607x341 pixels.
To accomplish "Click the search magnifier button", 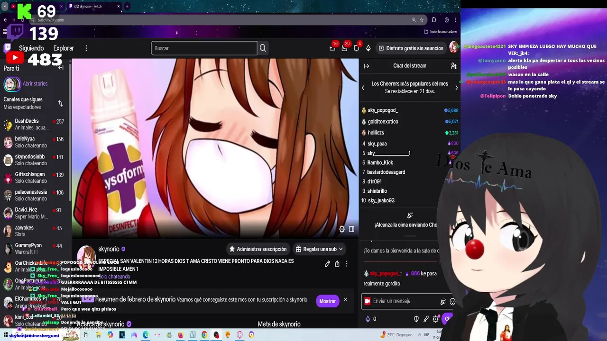I will coord(263,48).
